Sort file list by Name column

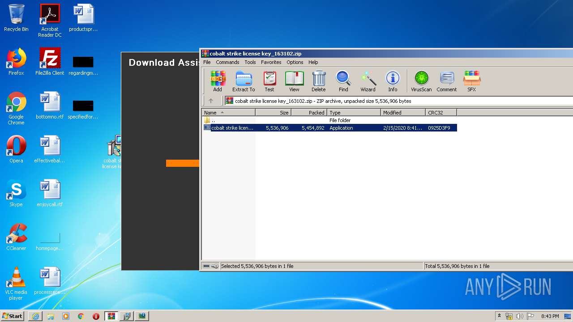(228, 113)
